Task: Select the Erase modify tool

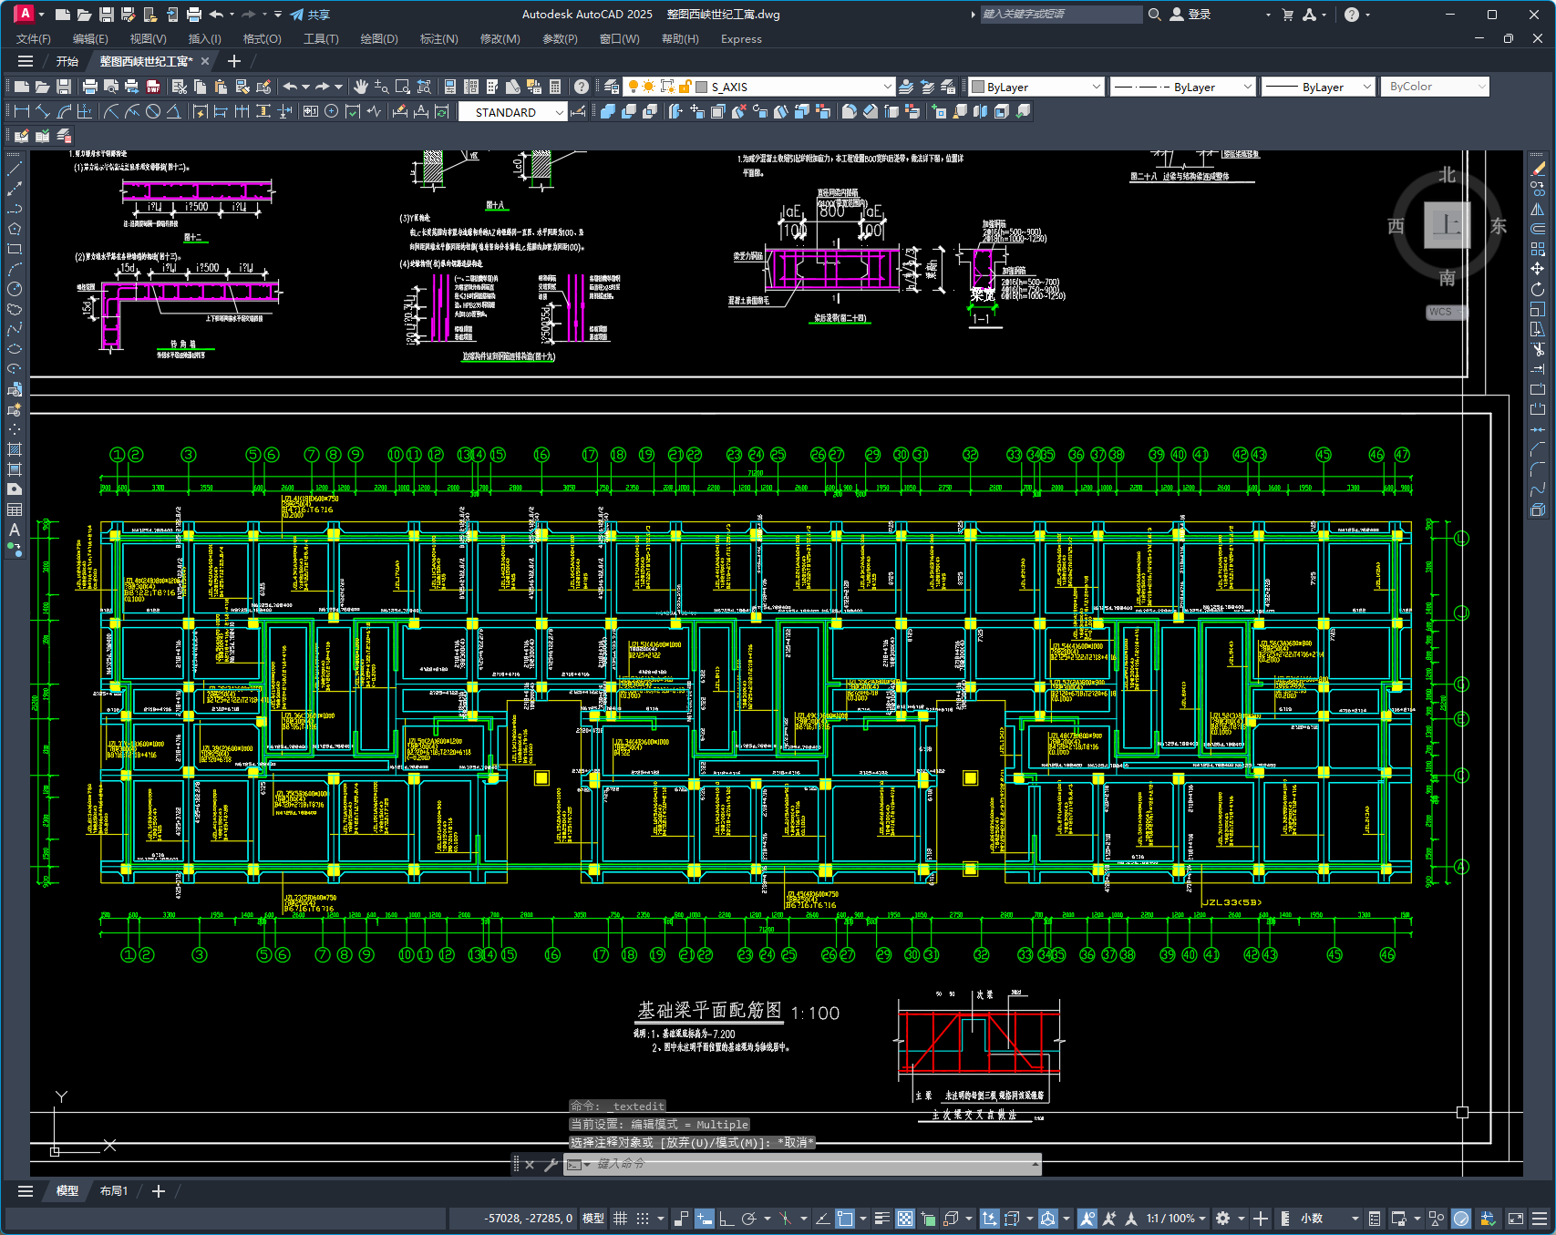Action: click(x=1538, y=169)
